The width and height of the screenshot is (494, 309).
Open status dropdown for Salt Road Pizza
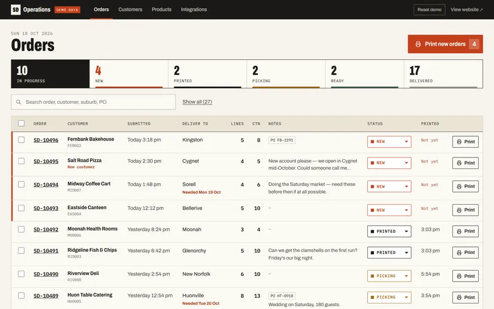(389, 163)
